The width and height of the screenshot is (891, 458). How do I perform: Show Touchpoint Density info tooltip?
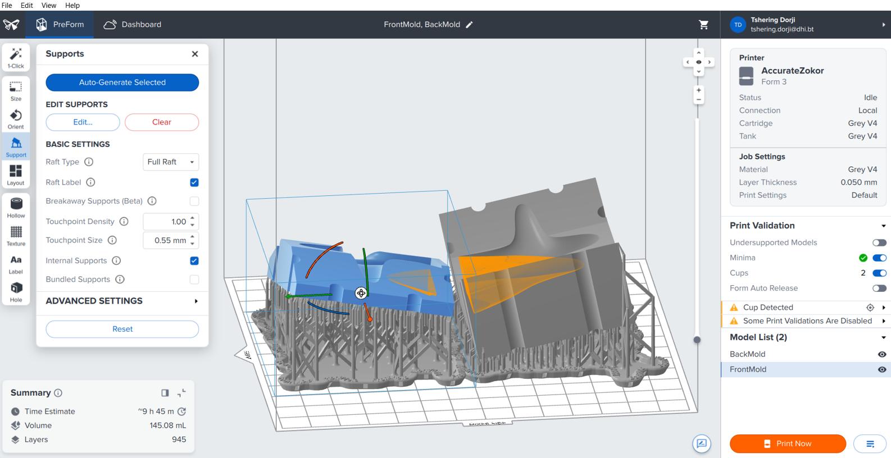coord(124,222)
